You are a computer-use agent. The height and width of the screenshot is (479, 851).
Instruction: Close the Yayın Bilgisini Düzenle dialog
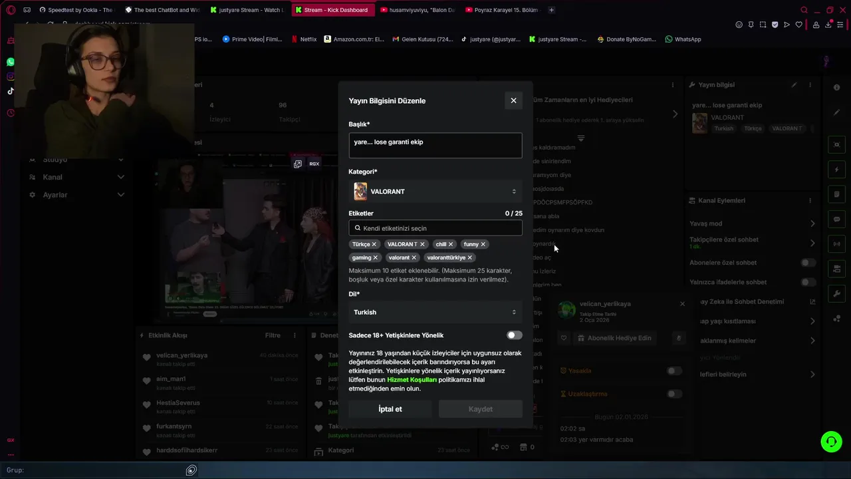513,100
